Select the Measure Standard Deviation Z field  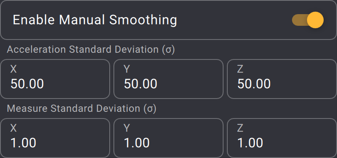[282, 138]
